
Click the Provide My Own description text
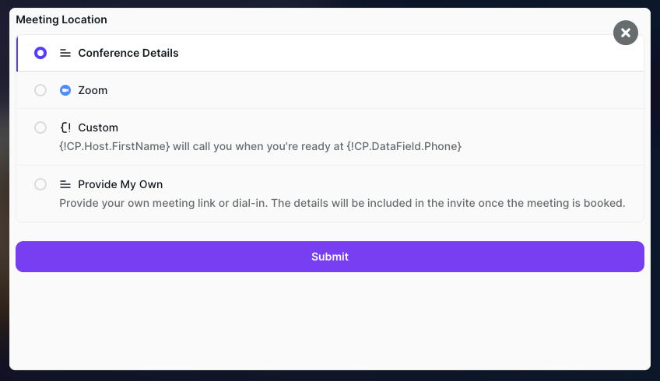click(342, 203)
